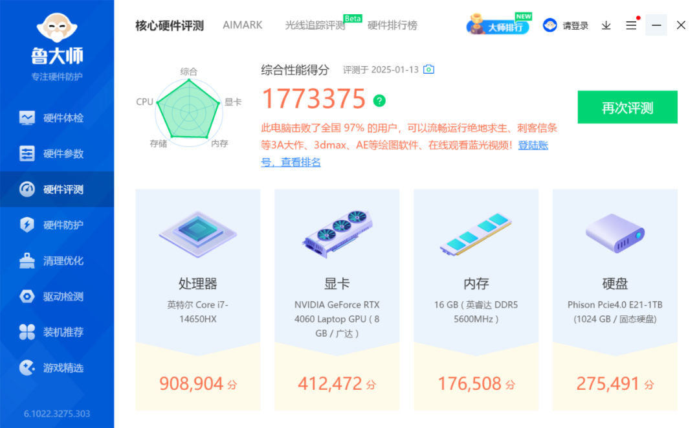Open the 显卡 graphics card score card
Image resolution: width=699 pixels, height=428 pixels.
[337, 300]
